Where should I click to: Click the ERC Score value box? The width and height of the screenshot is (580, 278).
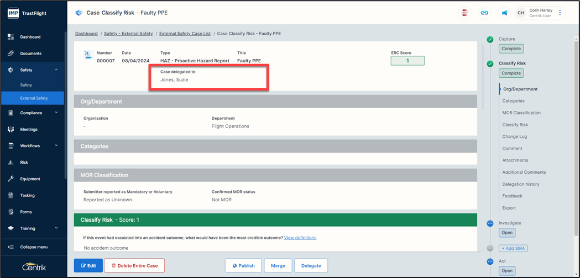point(407,61)
